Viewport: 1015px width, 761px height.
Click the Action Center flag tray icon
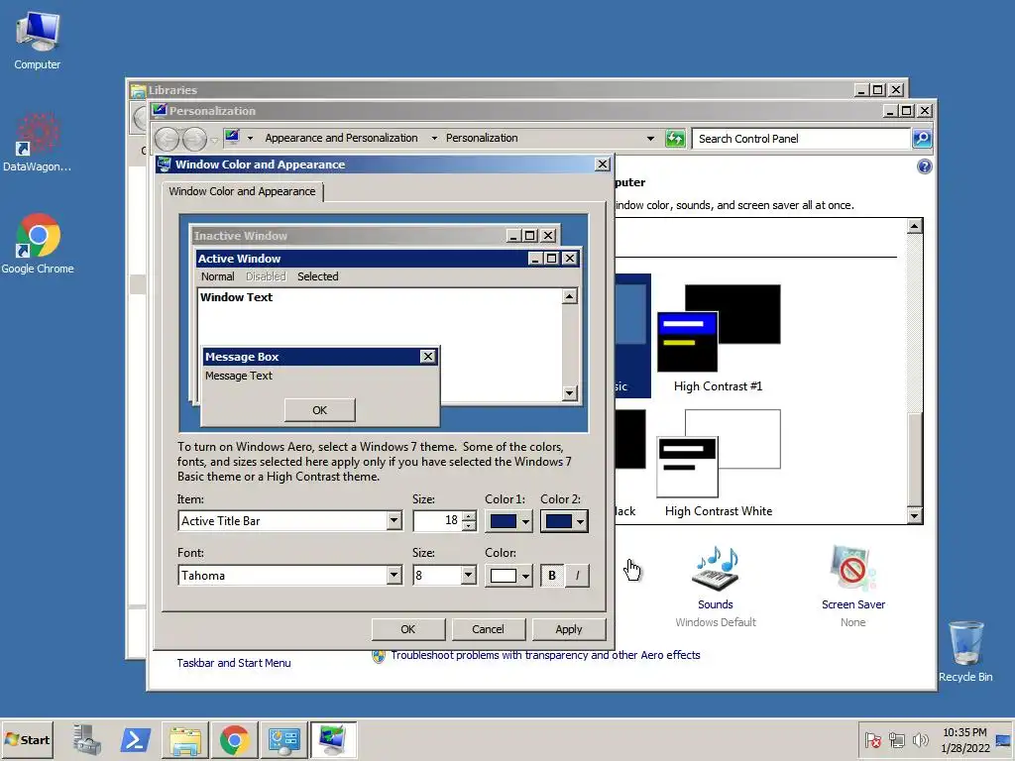[x=872, y=739]
